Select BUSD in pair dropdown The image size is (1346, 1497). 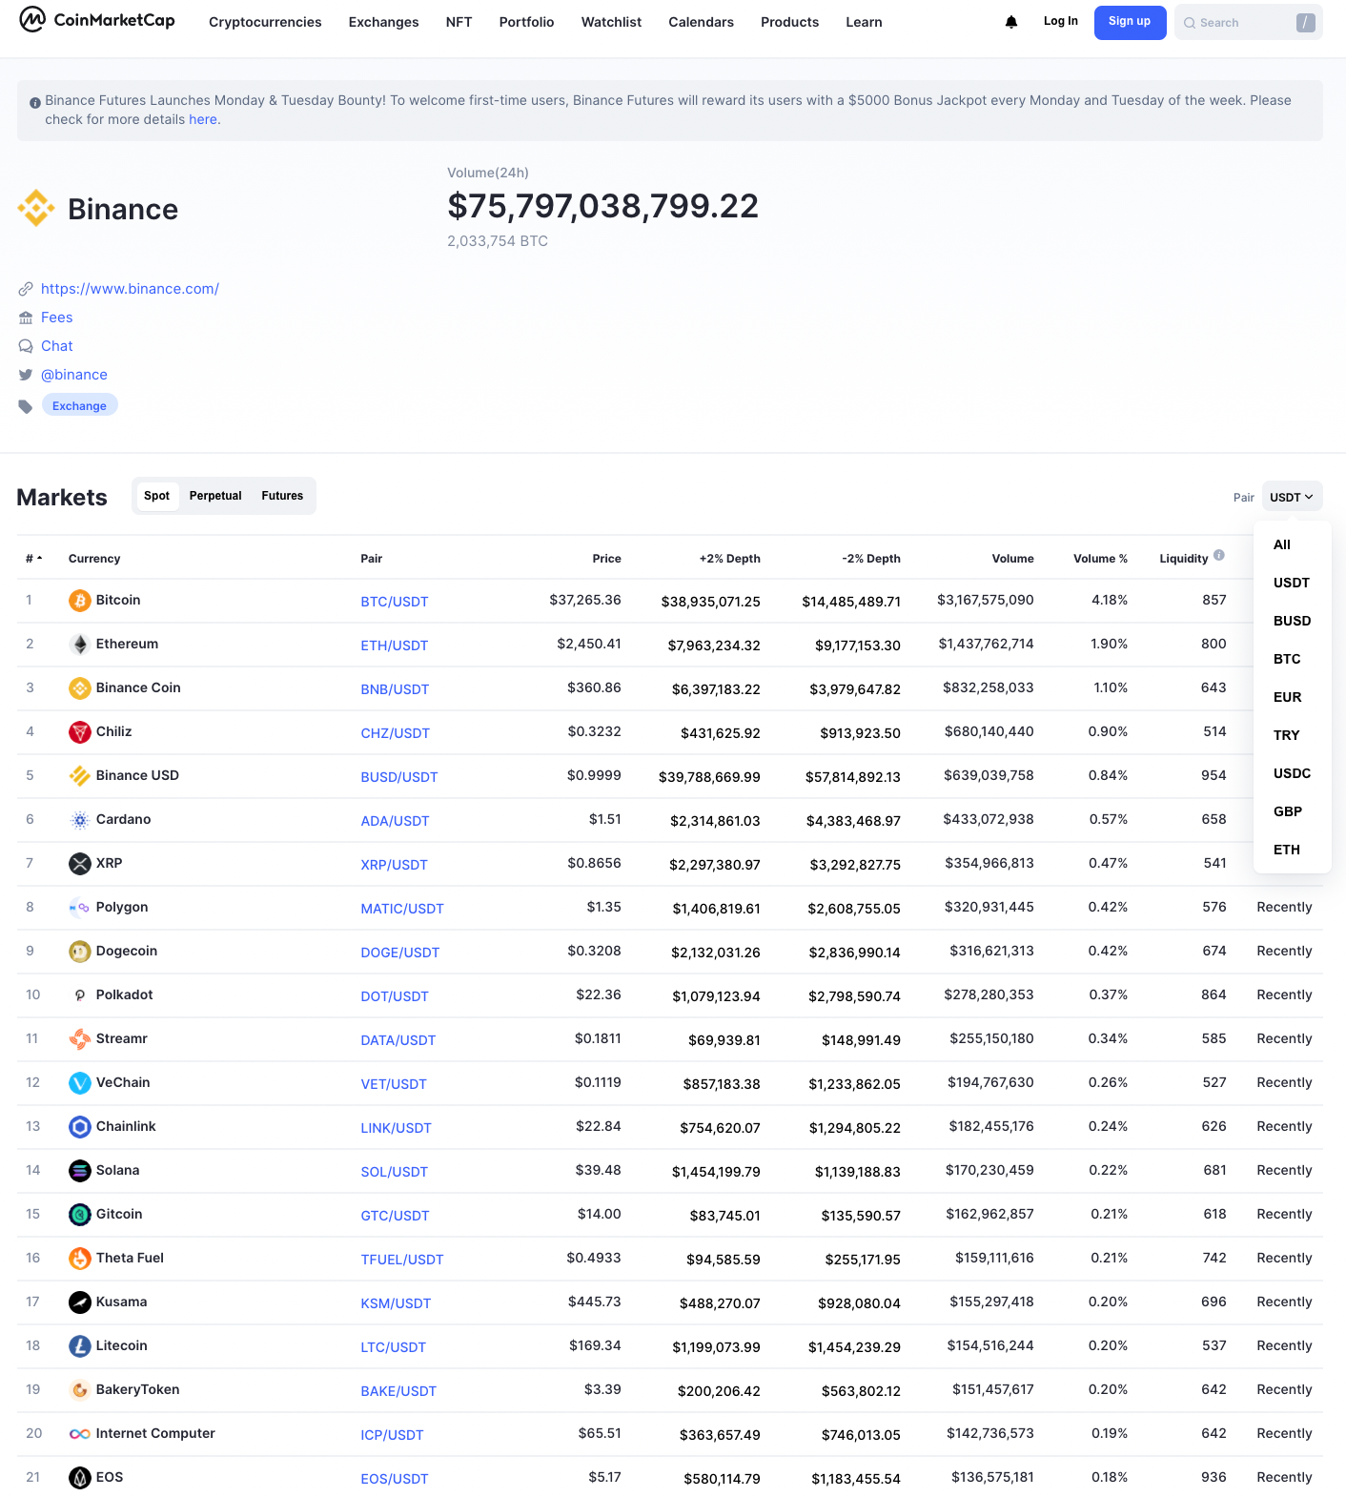[x=1293, y=621]
